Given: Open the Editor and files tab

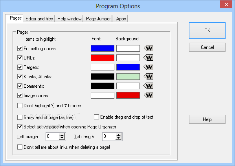Looking at the screenshot, I should 39,19.
